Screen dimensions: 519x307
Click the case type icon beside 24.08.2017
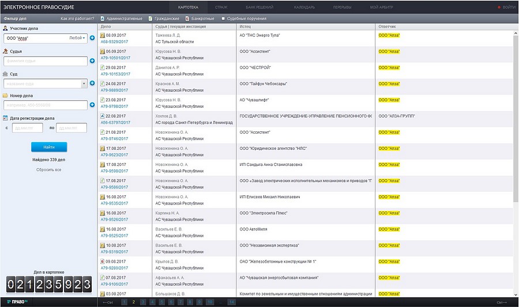pos(103,84)
